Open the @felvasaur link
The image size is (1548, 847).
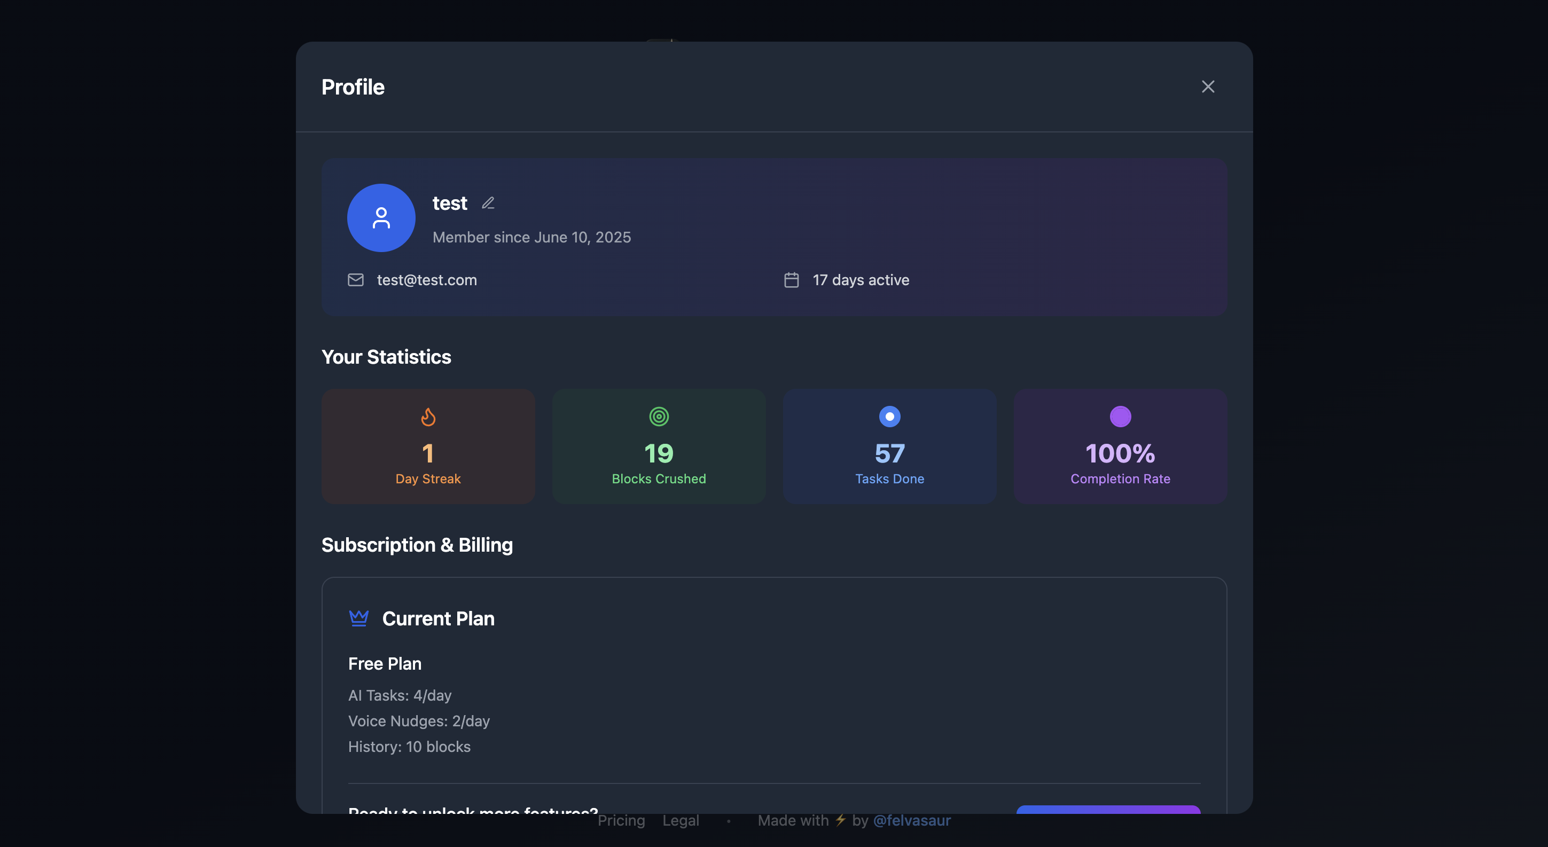[x=912, y=821]
